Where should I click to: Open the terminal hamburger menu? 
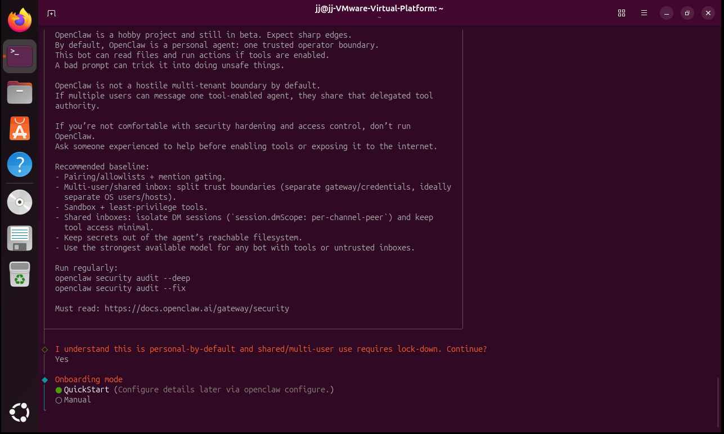644,13
